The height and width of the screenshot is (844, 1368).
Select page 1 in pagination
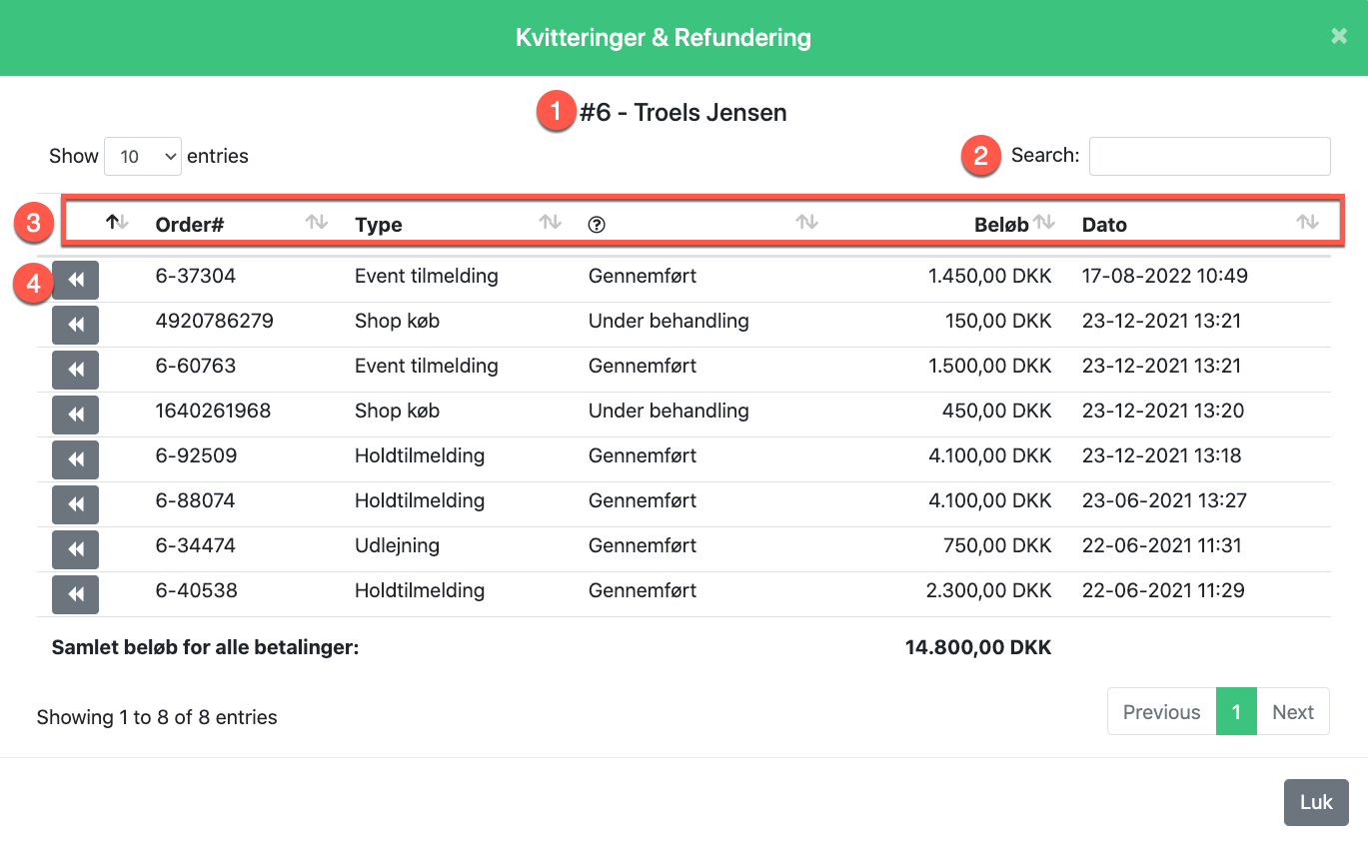click(x=1236, y=712)
